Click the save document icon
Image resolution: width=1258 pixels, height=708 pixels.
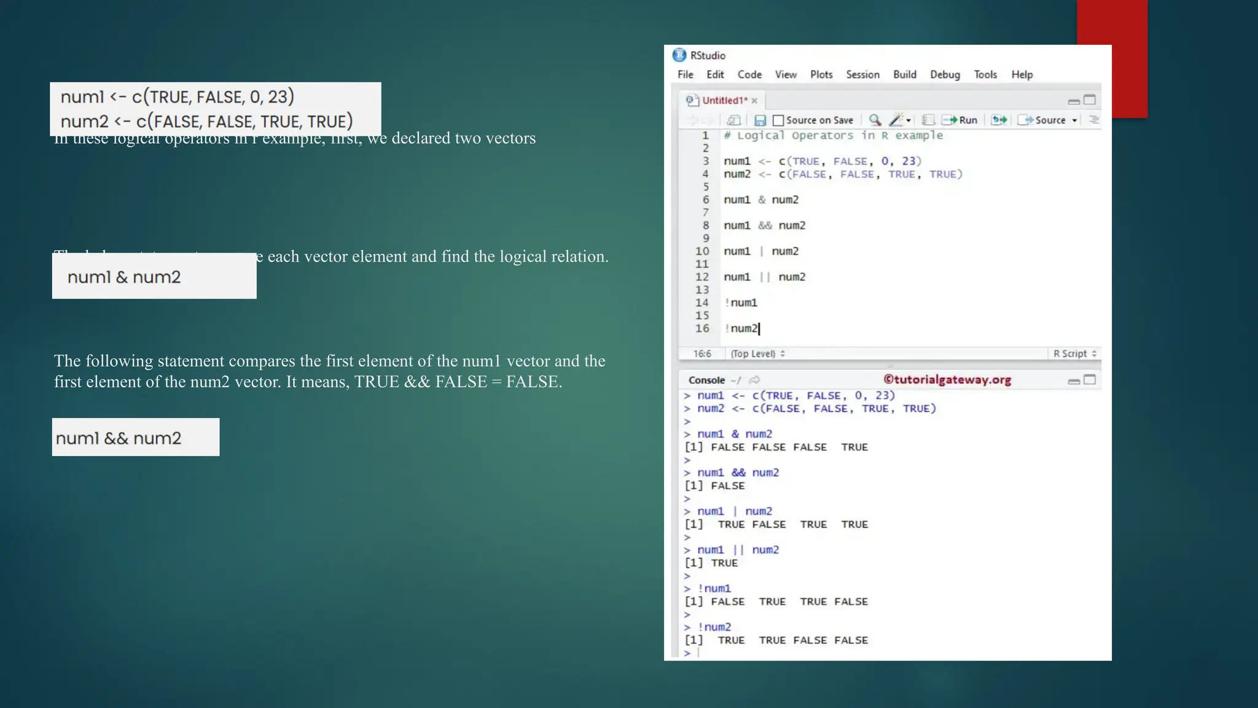pyautogui.click(x=760, y=120)
